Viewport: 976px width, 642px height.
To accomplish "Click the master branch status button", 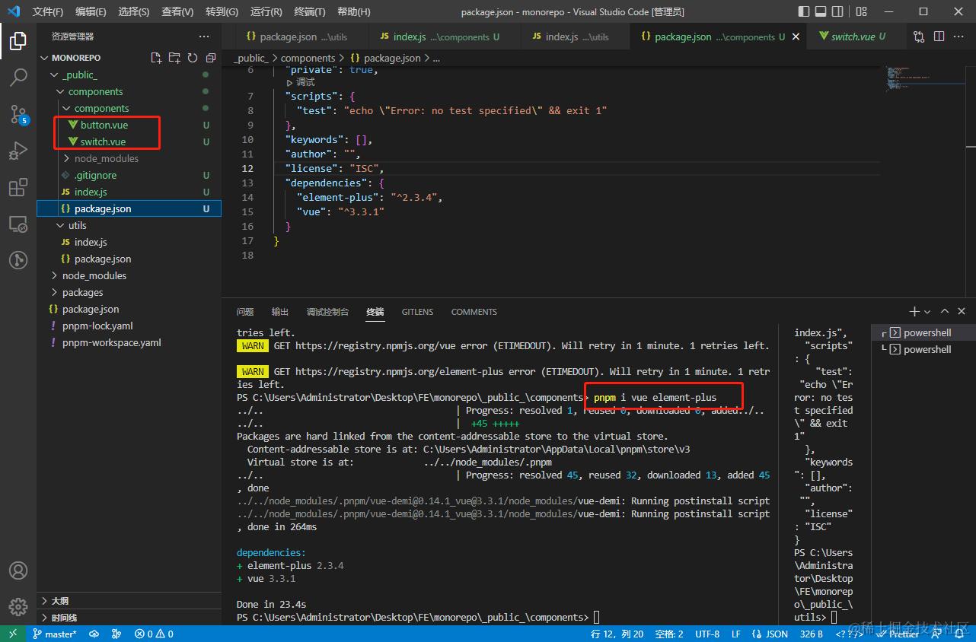I will pyautogui.click(x=55, y=634).
